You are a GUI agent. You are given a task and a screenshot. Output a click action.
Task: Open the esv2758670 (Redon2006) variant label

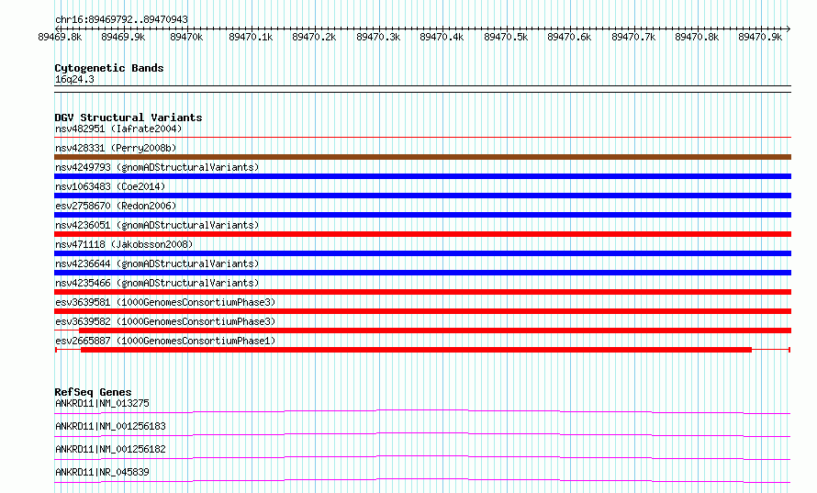coord(116,206)
